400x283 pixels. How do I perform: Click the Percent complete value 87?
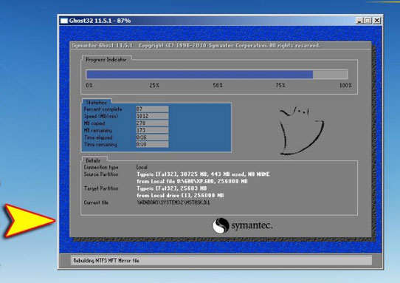pos(152,109)
